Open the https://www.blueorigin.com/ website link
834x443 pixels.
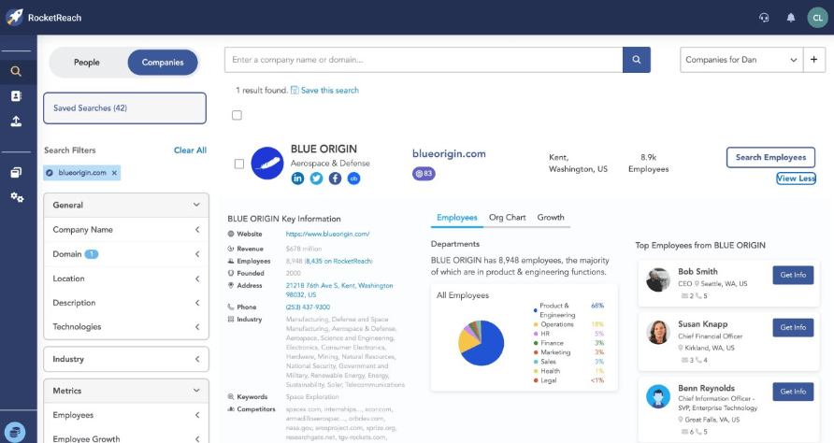pos(327,234)
